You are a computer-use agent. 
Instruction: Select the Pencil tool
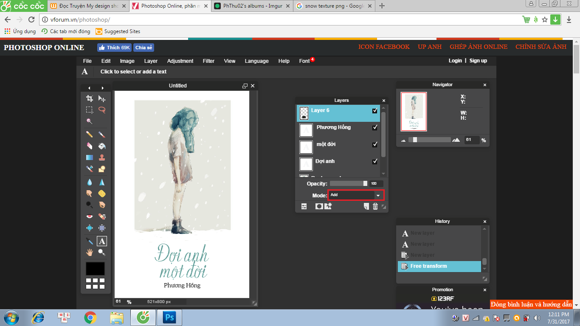tap(90, 134)
